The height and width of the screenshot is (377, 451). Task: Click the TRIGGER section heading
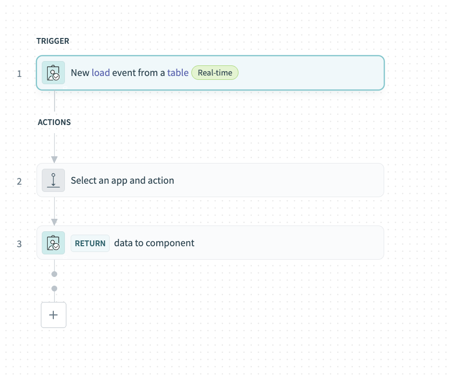click(53, 41)
